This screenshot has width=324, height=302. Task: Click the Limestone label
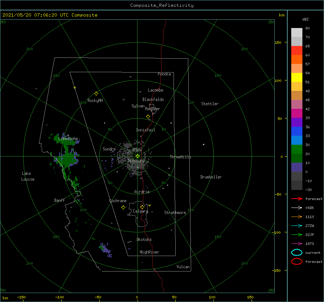click(68, 139)
